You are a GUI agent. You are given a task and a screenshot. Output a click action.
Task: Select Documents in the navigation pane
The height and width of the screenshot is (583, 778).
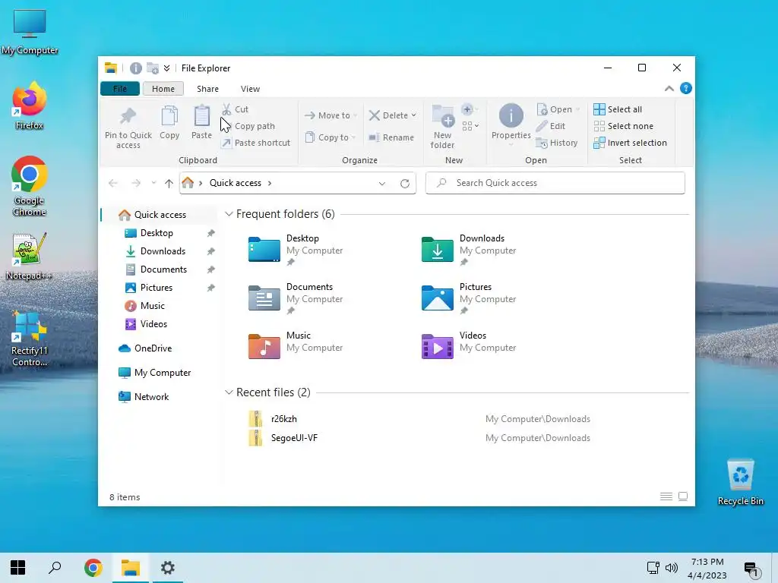[163, 269]
